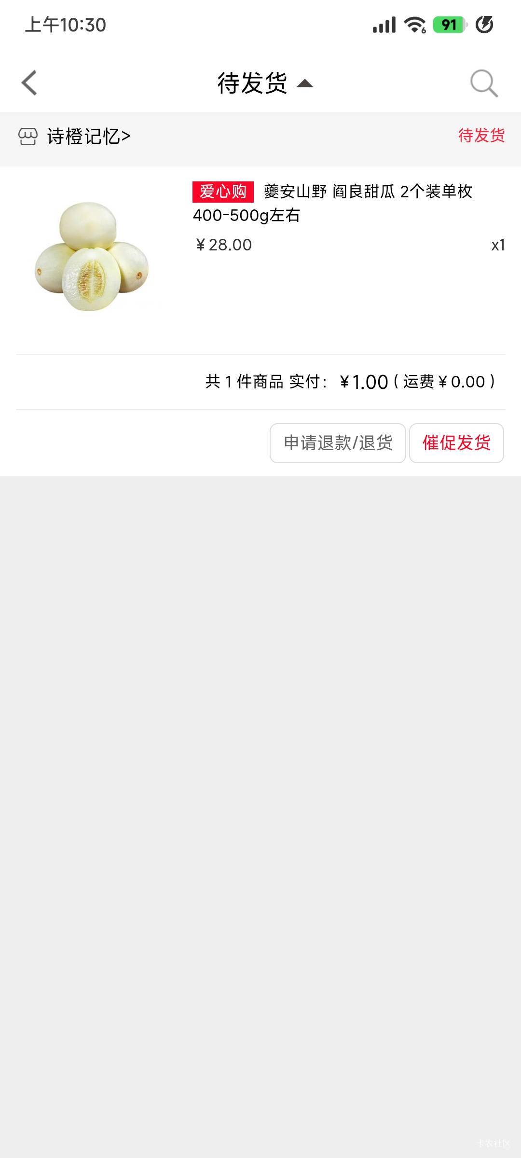Tap the 上午10:30 clock
This screenshot has height=1158, width=521.
pos(65,25)
